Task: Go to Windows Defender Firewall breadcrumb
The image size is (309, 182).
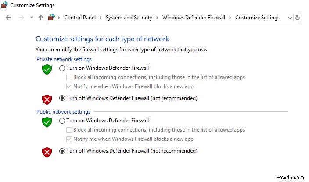Action: pyautogui.click(x=194, y=18)
